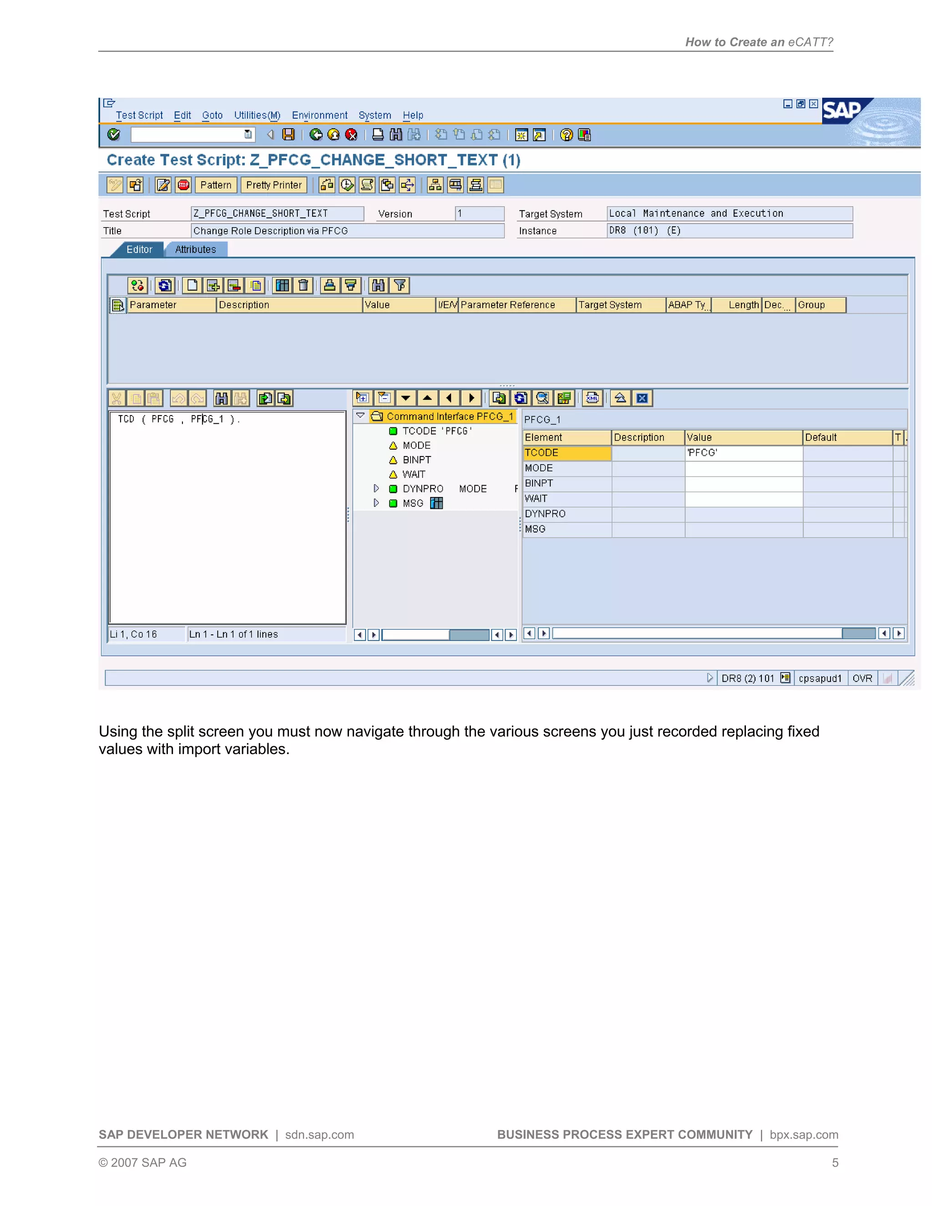Click the Filter funnel icon in parameter toolbar
The height and width of the screenshot is (1206, 932).
point(400,285)
